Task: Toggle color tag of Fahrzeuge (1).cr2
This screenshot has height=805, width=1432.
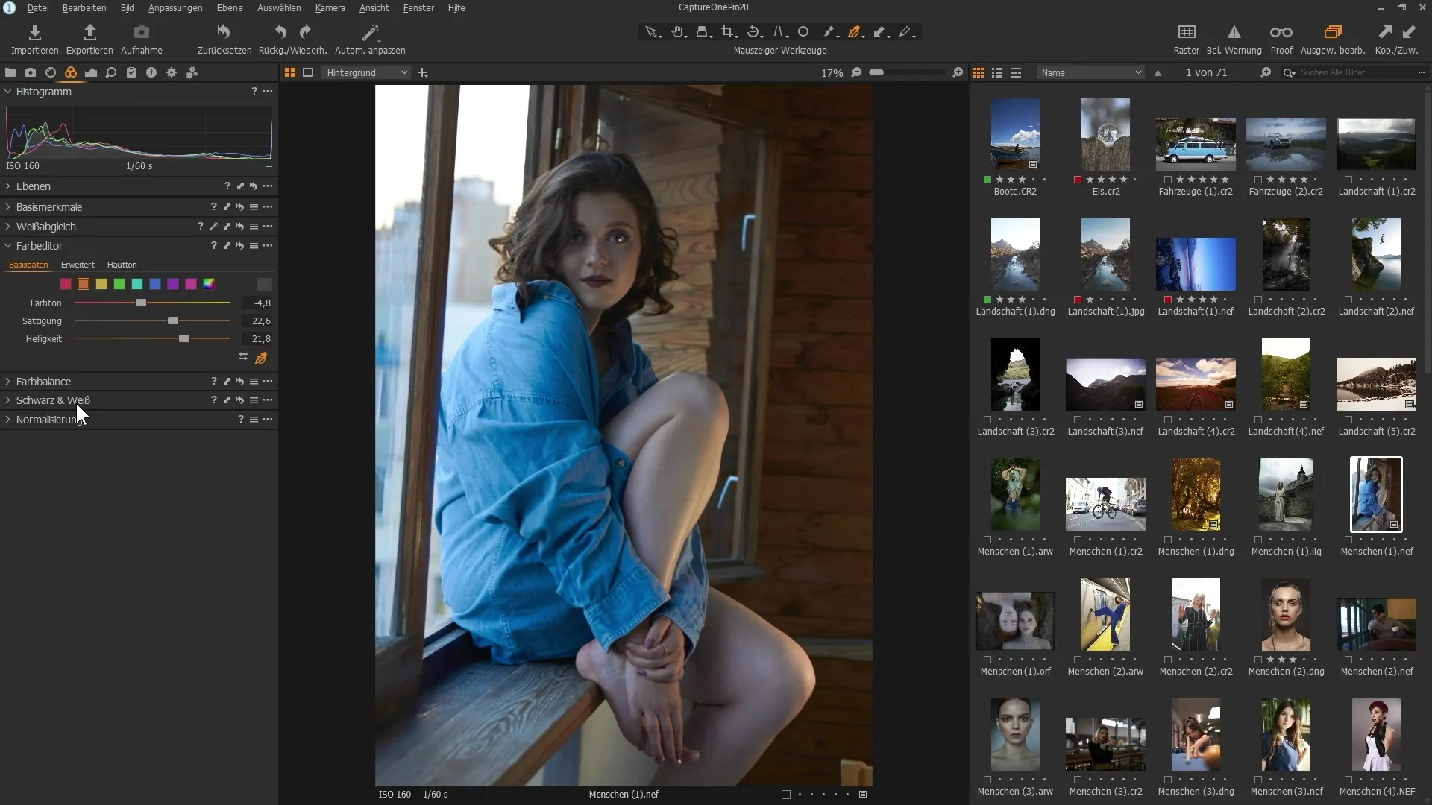Action: [1168, 180]
